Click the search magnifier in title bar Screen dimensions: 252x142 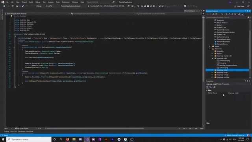113,2
